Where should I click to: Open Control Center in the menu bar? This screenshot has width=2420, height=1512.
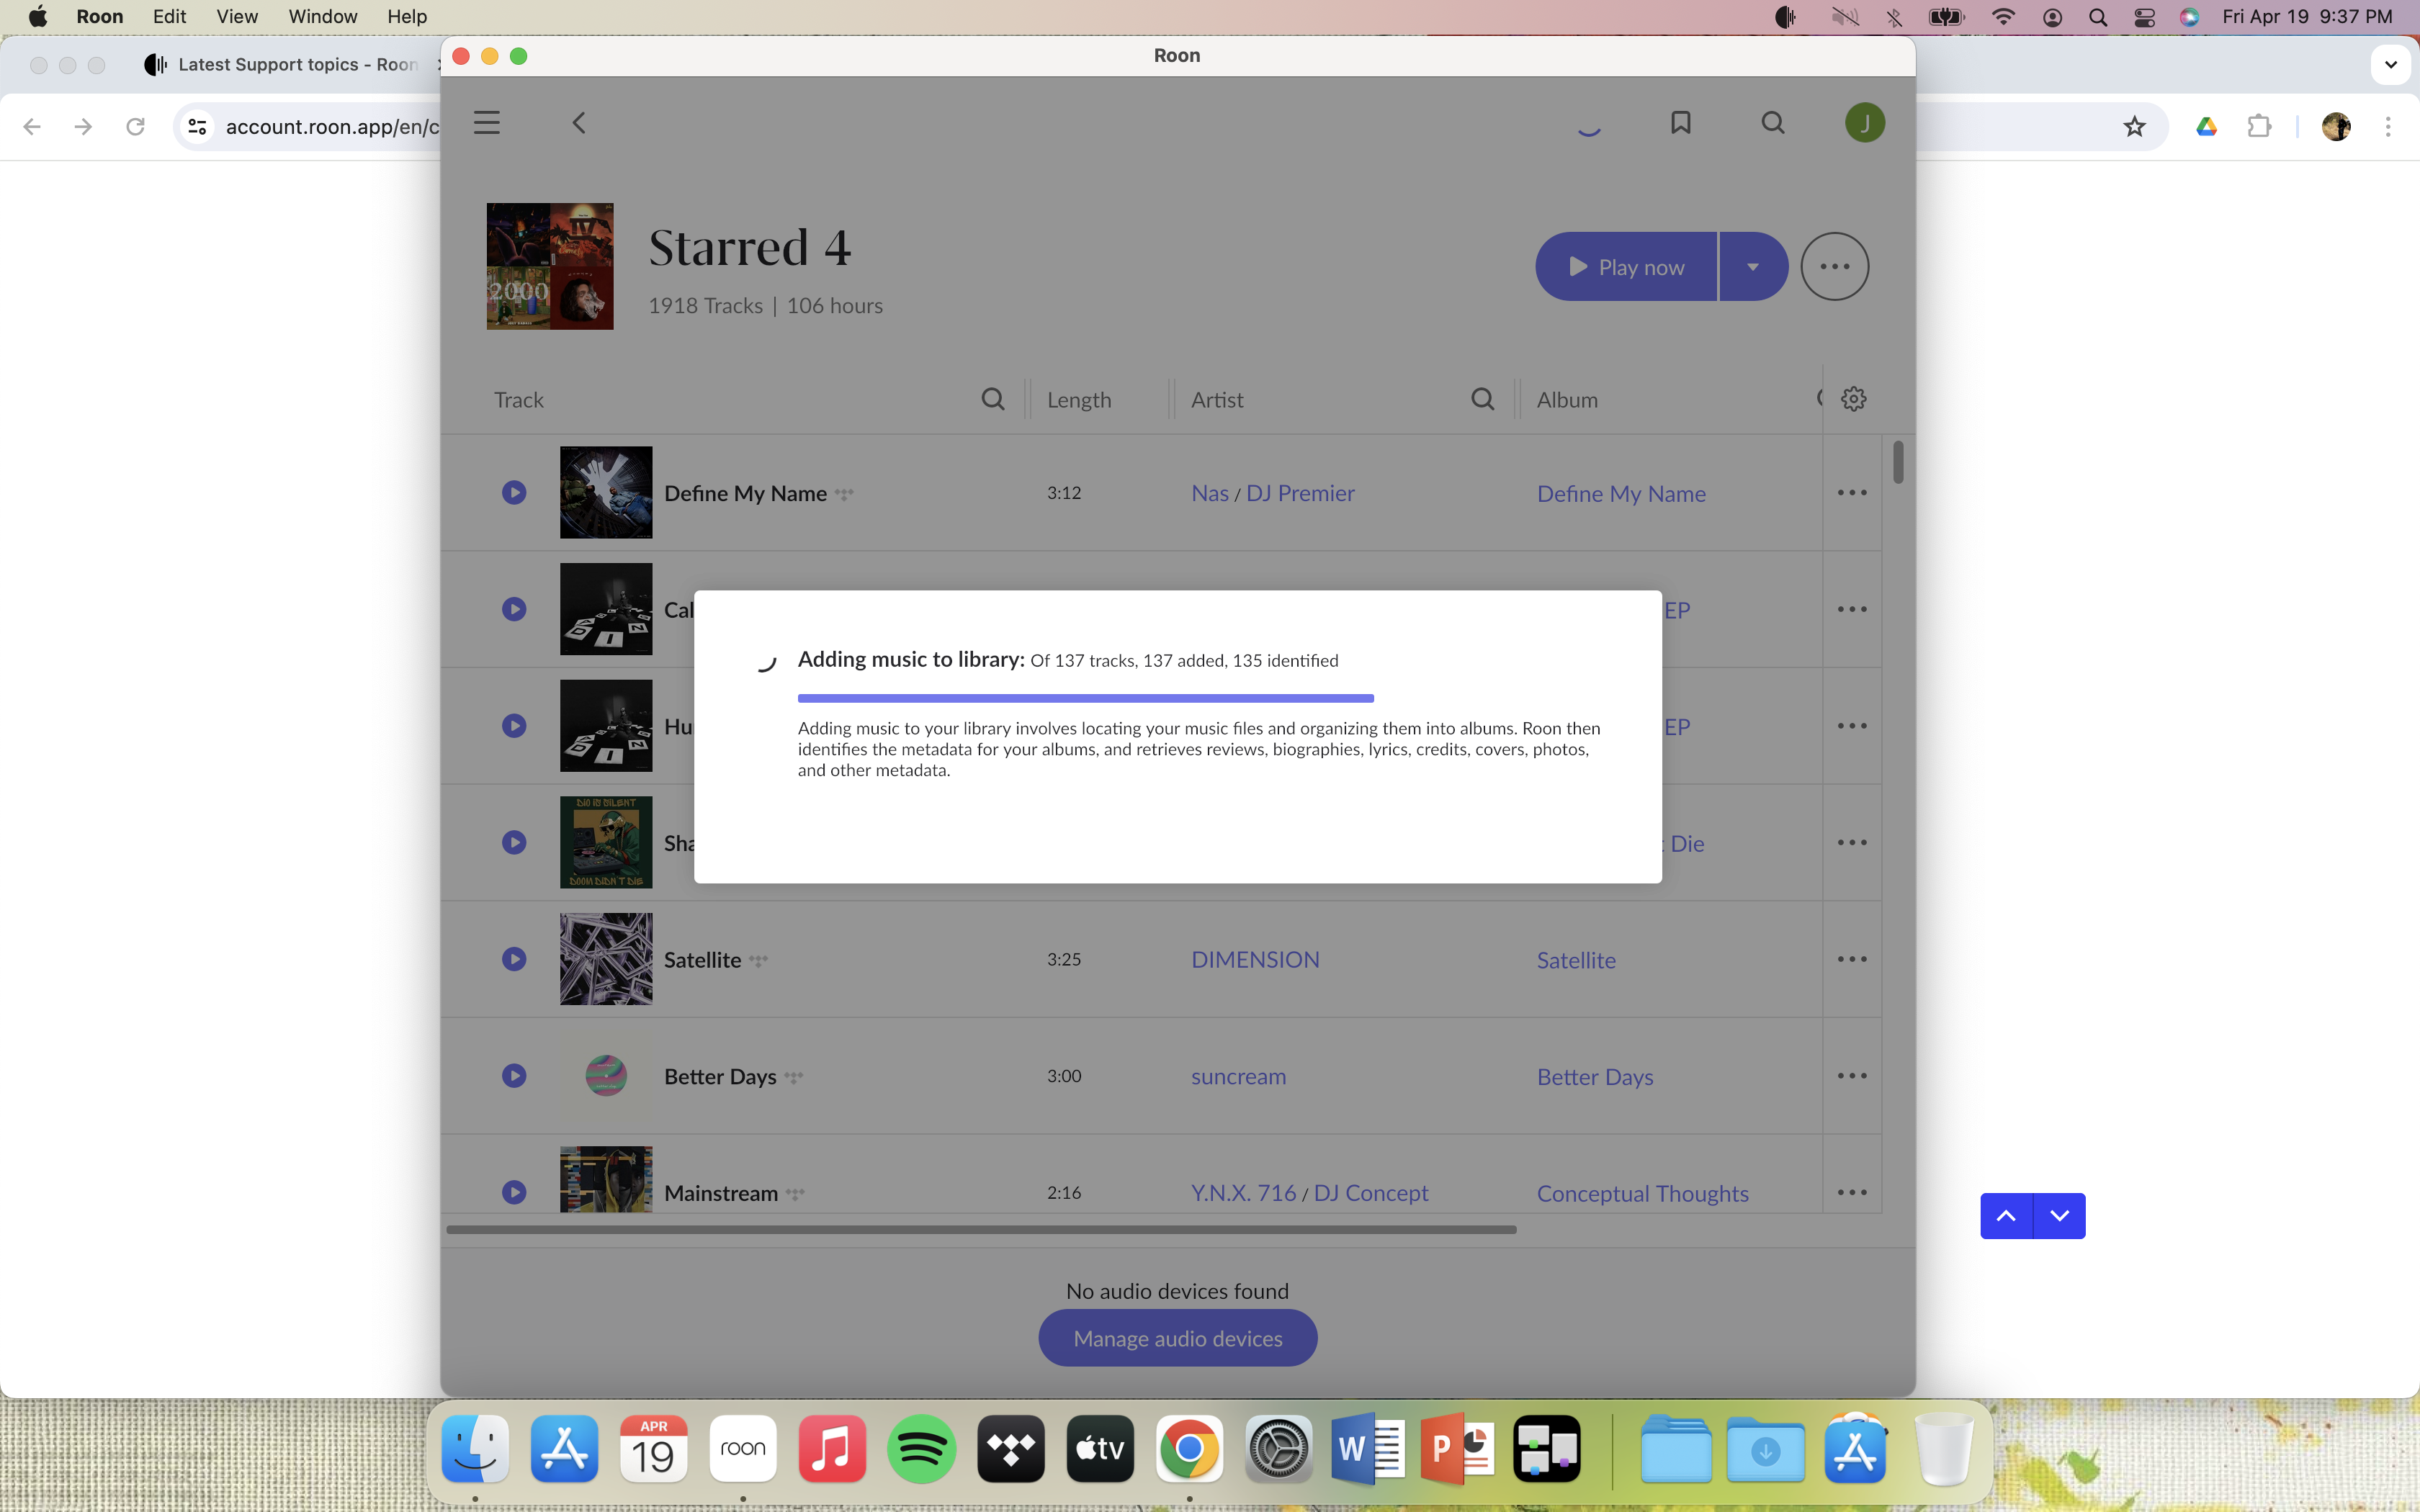click(x=2144, y=17)
